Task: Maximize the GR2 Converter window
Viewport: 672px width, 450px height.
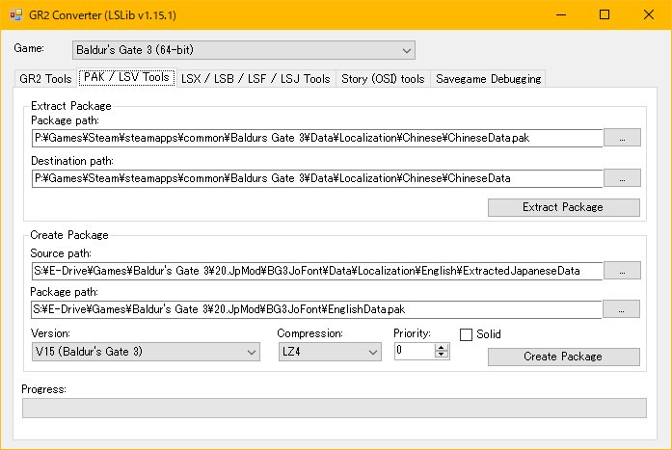Action: coord(605,15)
